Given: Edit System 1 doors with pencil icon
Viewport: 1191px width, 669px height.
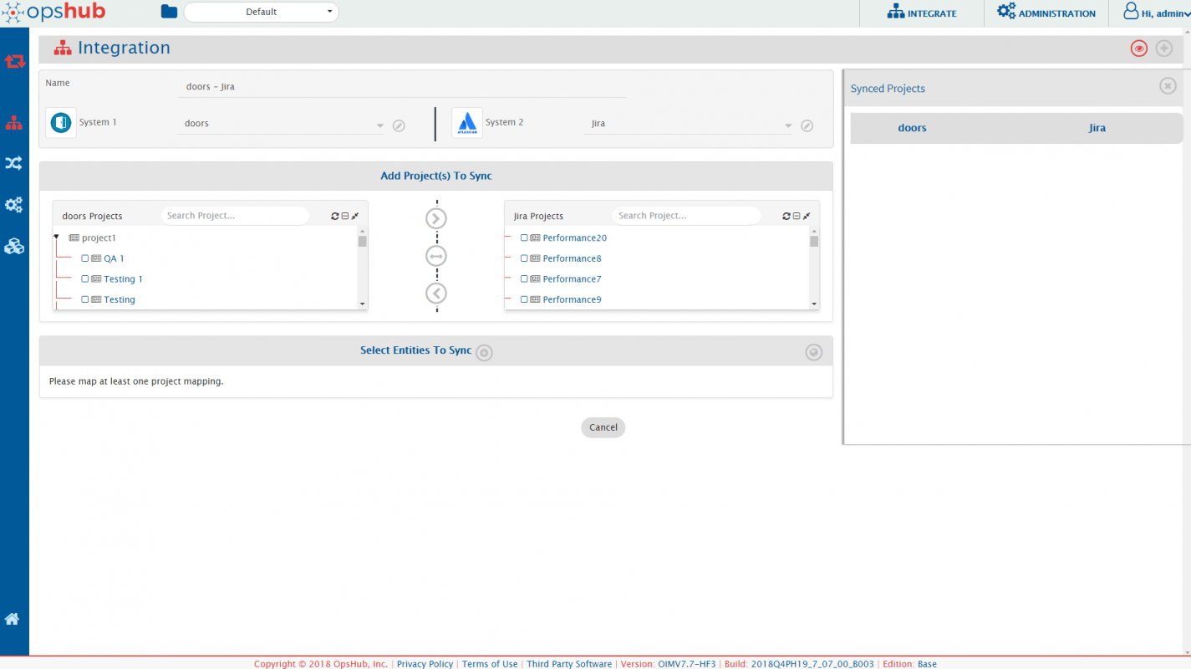Looking at the screenshot, I should click(400, 125).
